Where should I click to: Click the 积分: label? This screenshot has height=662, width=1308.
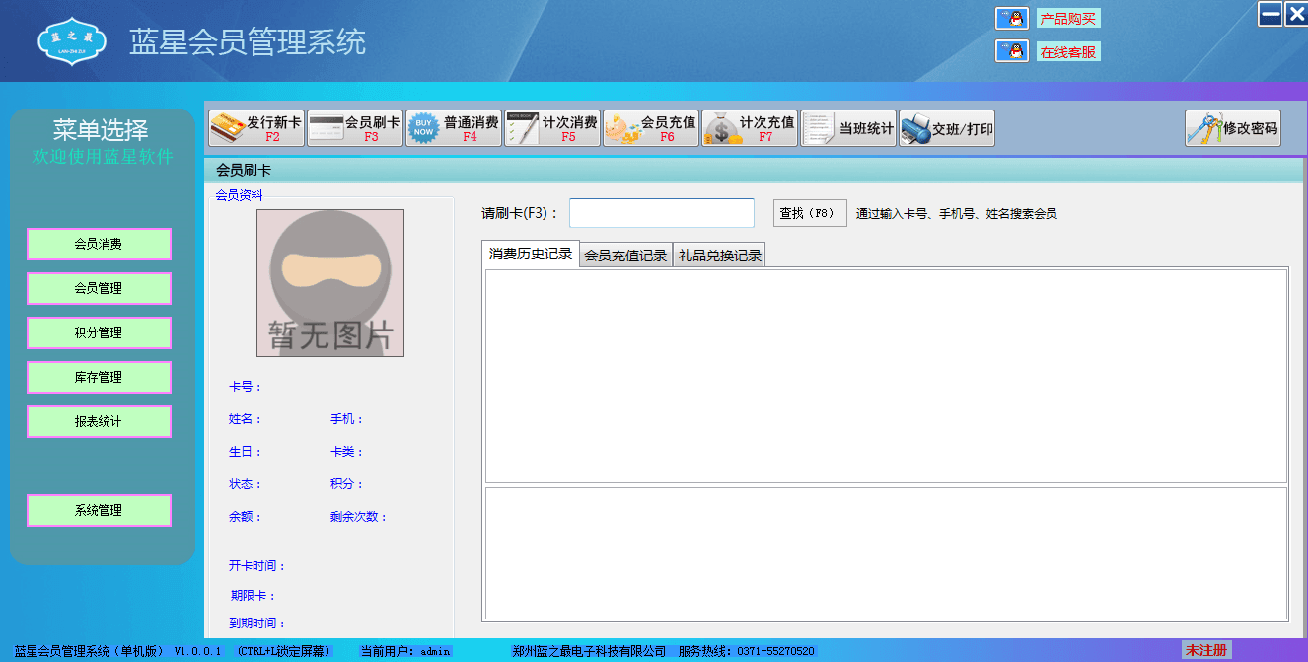pos(347,484)
